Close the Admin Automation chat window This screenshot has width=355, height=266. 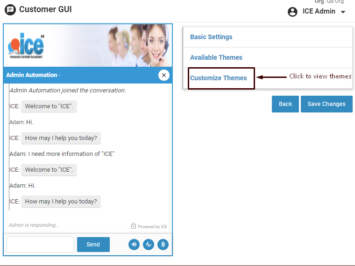164,75
